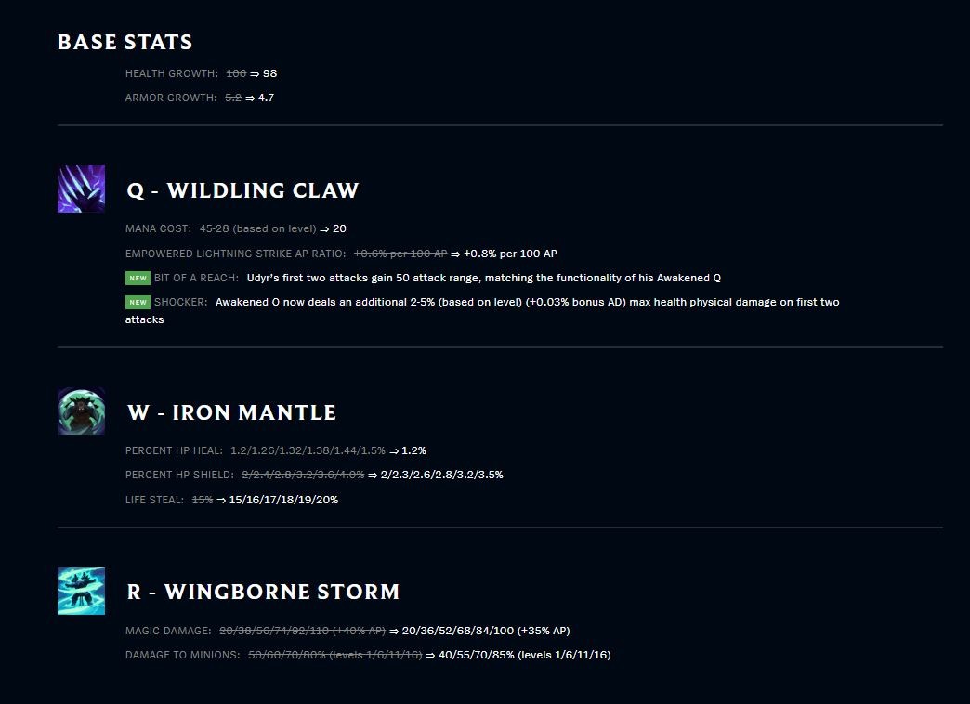
Task: Click the Empowered Lightning Strike AP Ratio label
Action: (235, 254)
